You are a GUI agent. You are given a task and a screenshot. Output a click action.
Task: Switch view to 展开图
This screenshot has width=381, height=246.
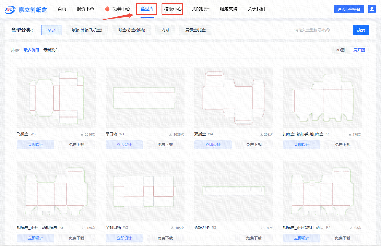(359, 50)
